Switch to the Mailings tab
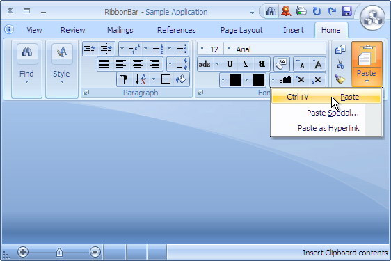Viewport: 391px width, 261px height. (120, 30)
